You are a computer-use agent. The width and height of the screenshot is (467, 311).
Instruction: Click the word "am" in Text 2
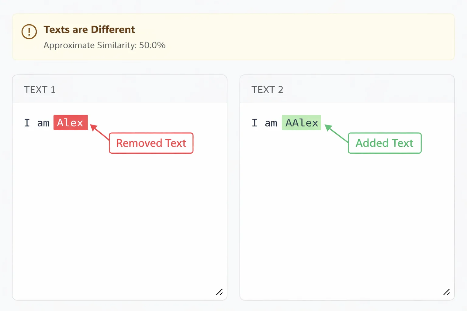pos(271,123)
